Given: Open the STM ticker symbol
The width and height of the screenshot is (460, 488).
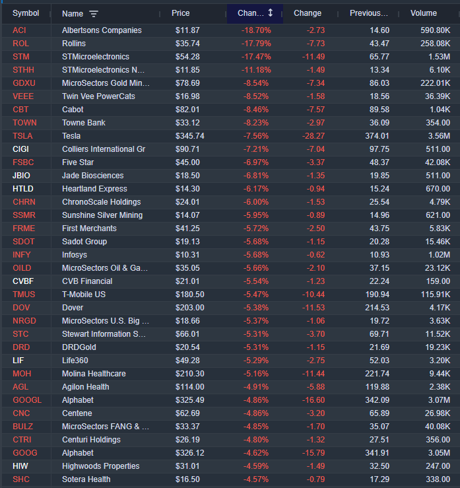Looking at the screenshot, I should (x=21, y=57).
